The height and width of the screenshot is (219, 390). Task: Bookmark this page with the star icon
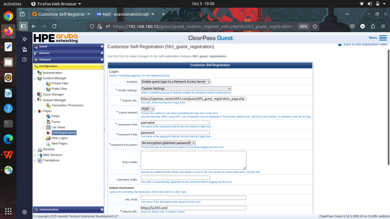(x=315, y=26)
